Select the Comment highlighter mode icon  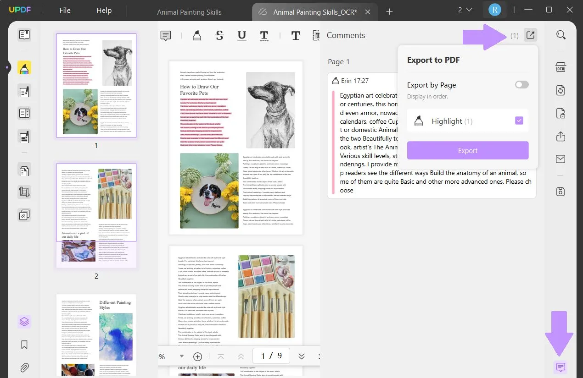point(24,68)
